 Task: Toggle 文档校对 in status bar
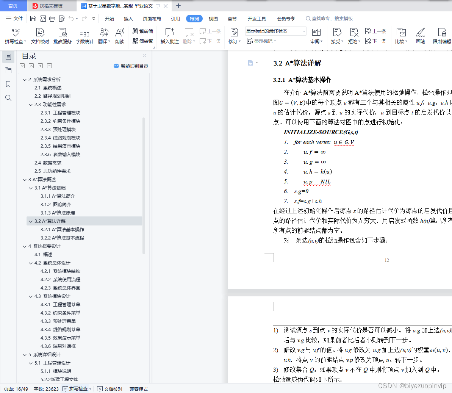110,389
